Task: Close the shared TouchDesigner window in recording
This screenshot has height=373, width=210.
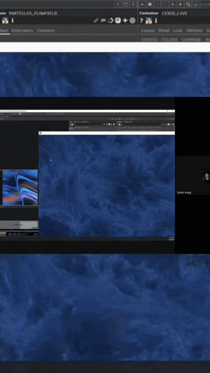Action: [173, 111]
